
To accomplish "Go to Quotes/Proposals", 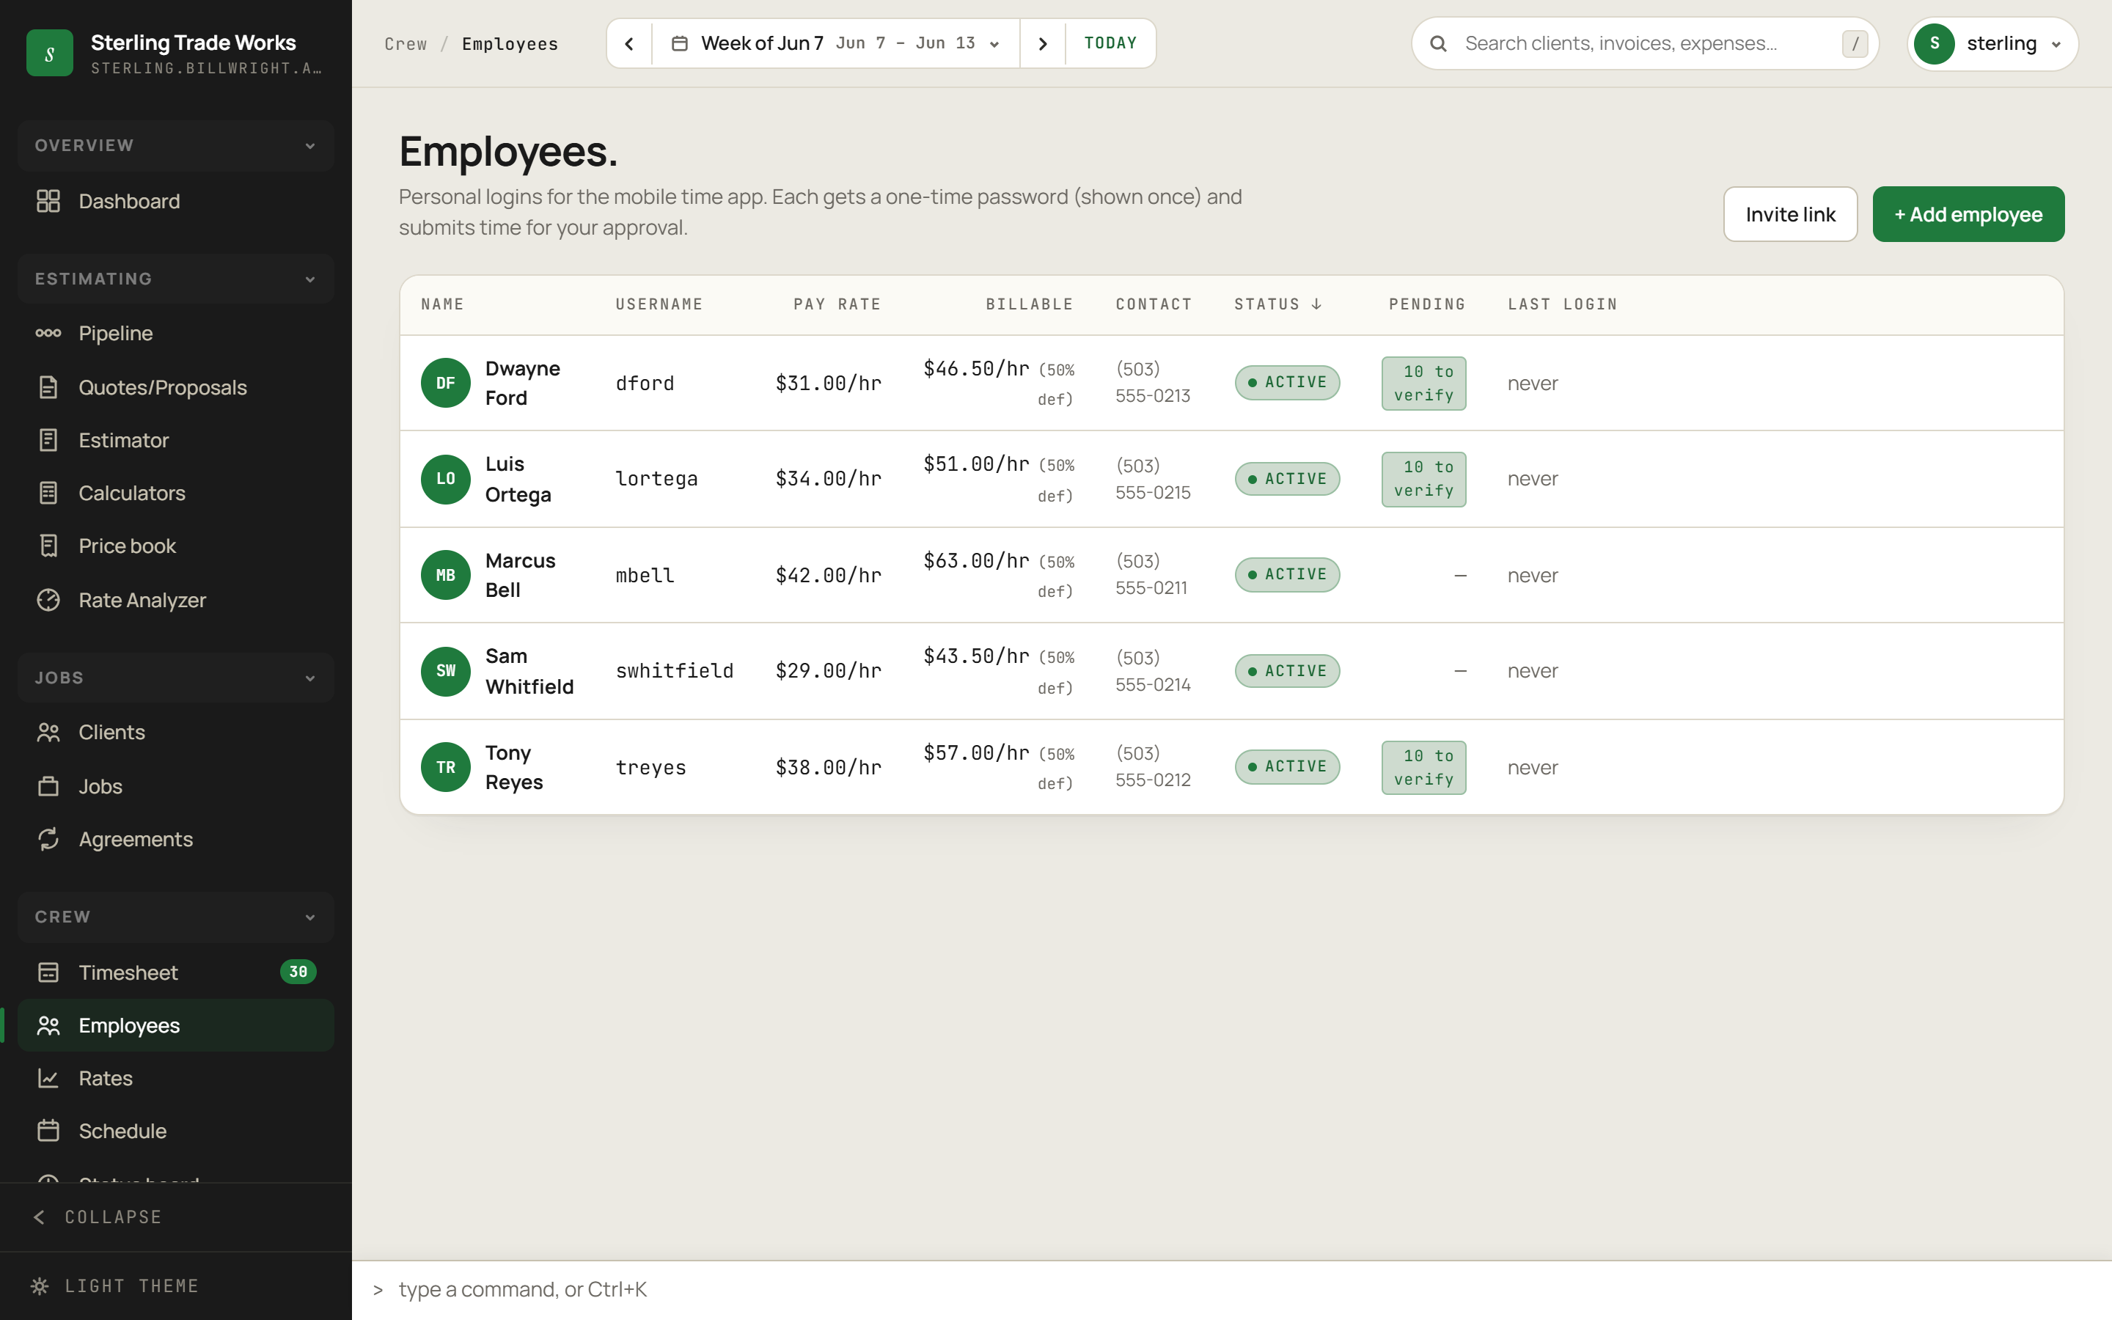I will coord(175,386).
